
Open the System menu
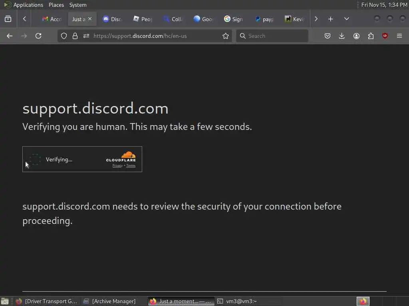click(x=78, y=5)
